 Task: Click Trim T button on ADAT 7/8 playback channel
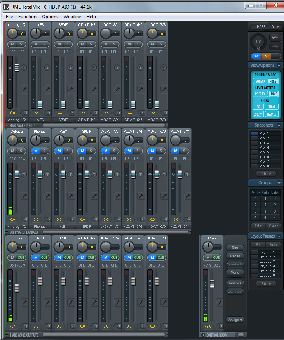[x=187, y=175]
